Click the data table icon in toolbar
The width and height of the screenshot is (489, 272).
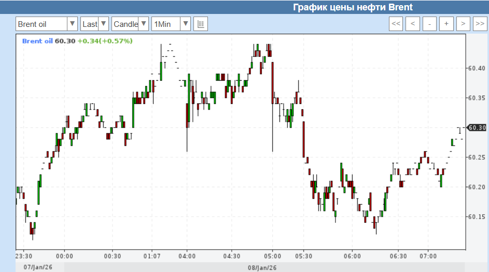[x=201, y=24]
